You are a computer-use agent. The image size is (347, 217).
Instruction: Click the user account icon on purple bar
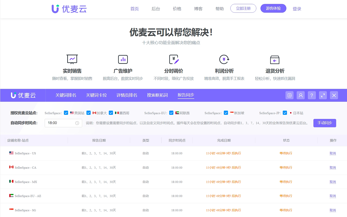pos(300,95)
